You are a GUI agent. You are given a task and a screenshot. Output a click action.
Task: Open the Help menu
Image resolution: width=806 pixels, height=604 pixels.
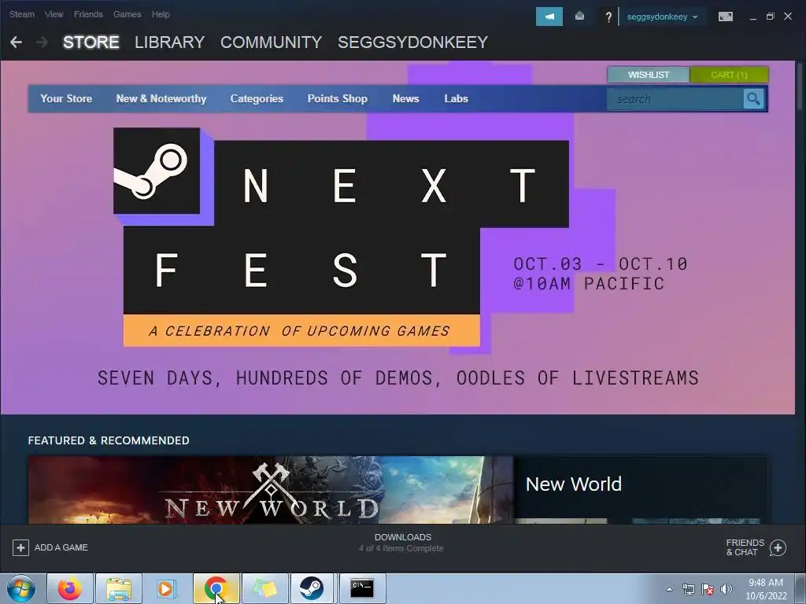click(x=161, y=14)
